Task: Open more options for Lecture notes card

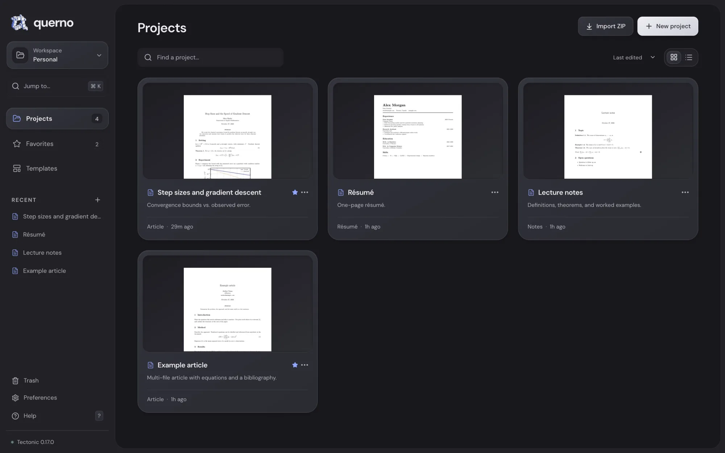Action: pyautogui.click(x=685, y=192)
